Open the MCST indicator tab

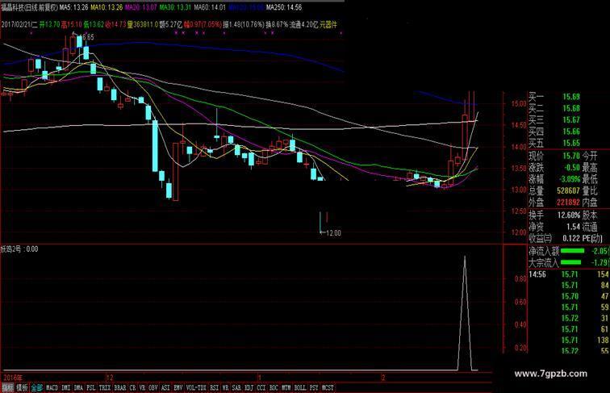click(x=328, y=388)
